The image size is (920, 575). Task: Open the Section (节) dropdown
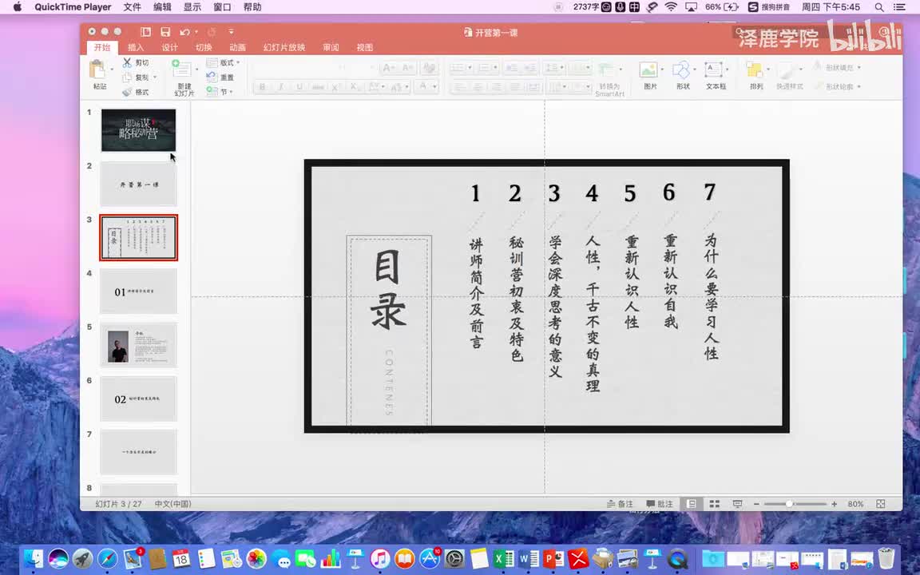click(x=220, y=92)
